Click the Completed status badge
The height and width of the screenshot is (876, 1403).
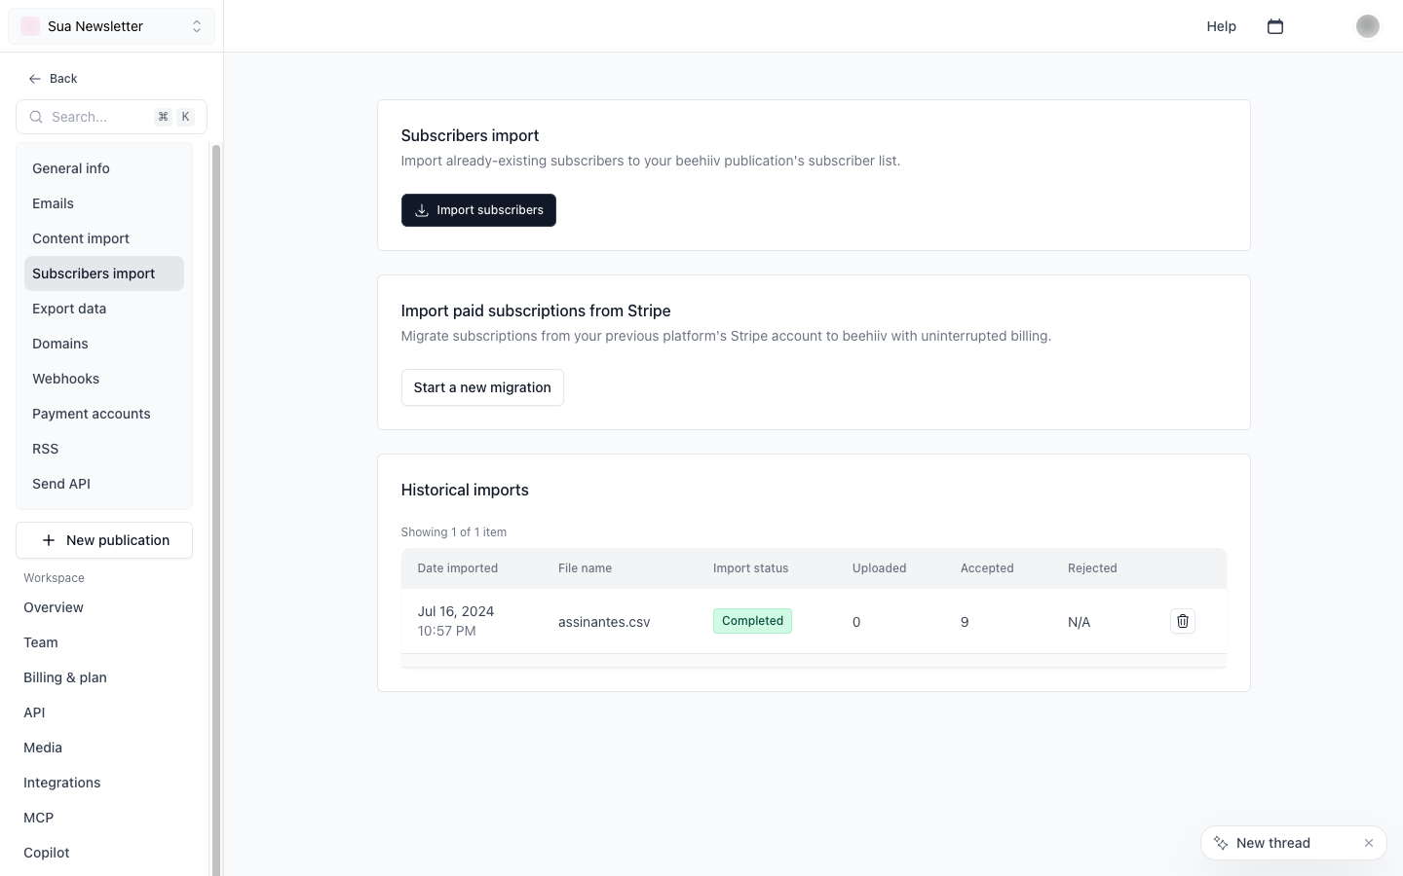[x=752, y=621]
